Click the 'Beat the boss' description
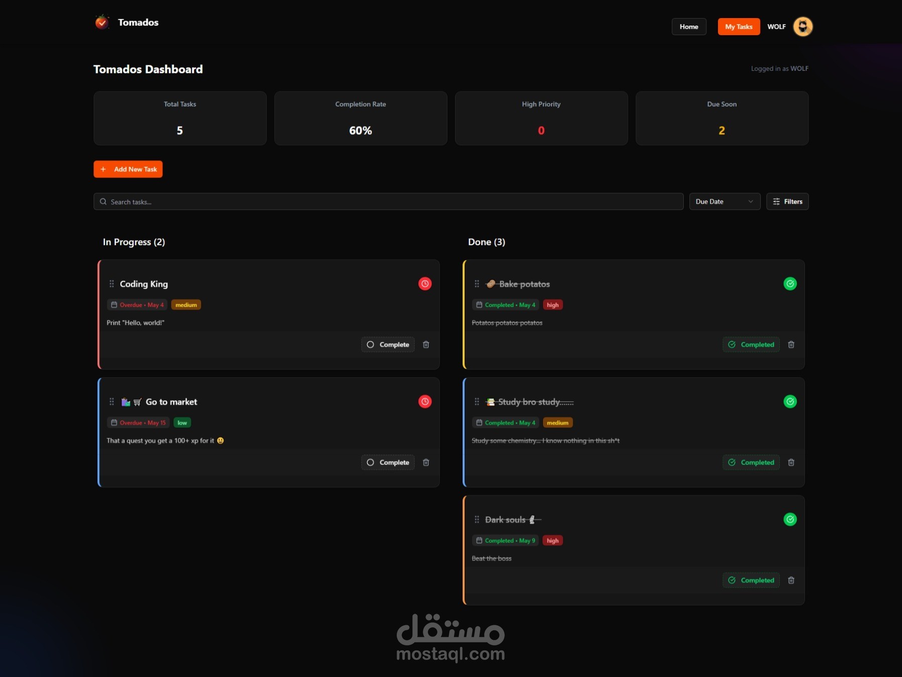The height and width of the screenshot is (677, 902). pyautogui.click(x=492, y=558)
